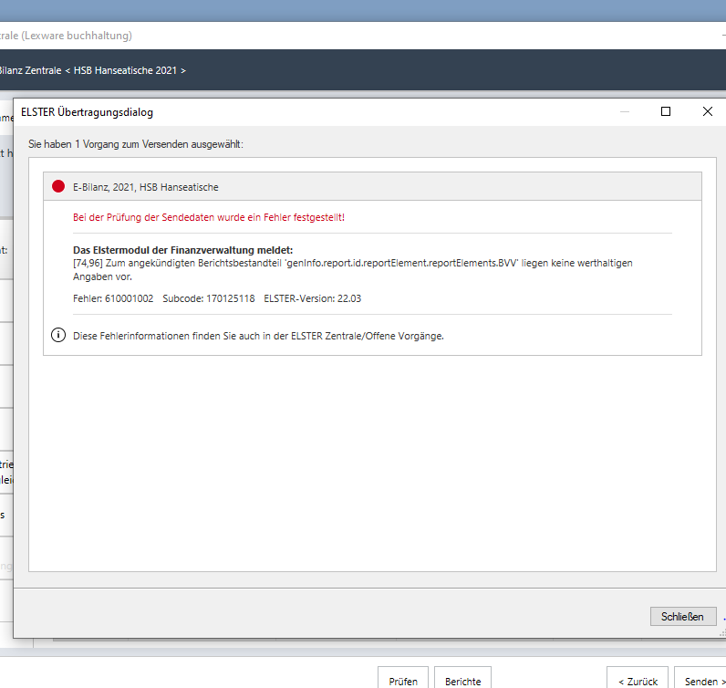This screenshot has height=688, width=726.
Task: Click the Lexware buchhaltung window title
Action: [x=68, y=36]
